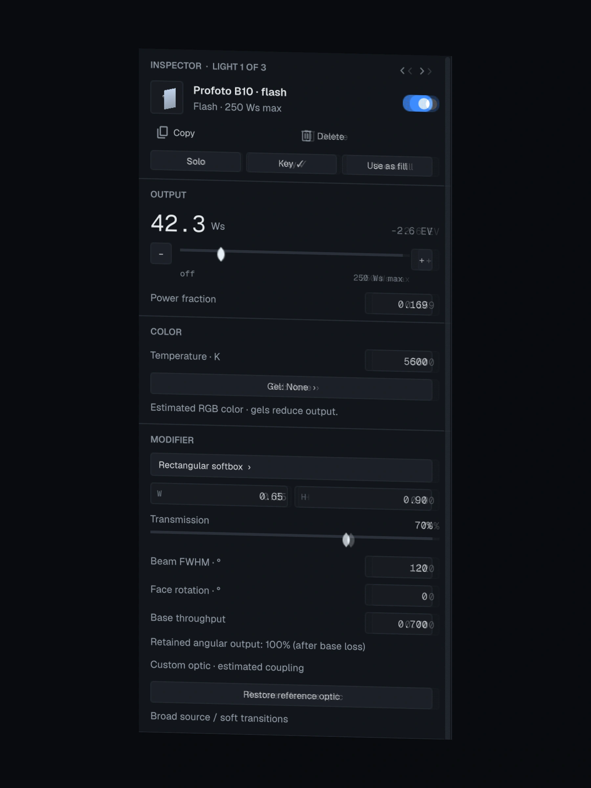This screenshot has height=788, width=591.
Task: Click the Use as fill button
Action: (x=387, y=166)
